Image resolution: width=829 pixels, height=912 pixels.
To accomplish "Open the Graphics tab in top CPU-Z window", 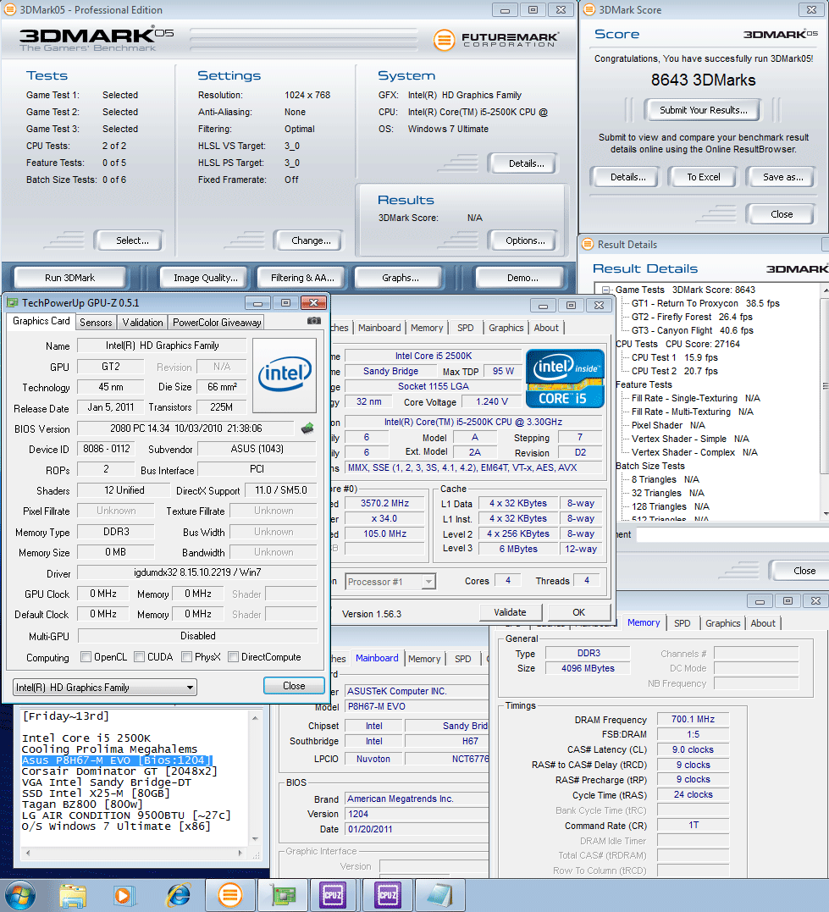I will click(x=506, y=328).
